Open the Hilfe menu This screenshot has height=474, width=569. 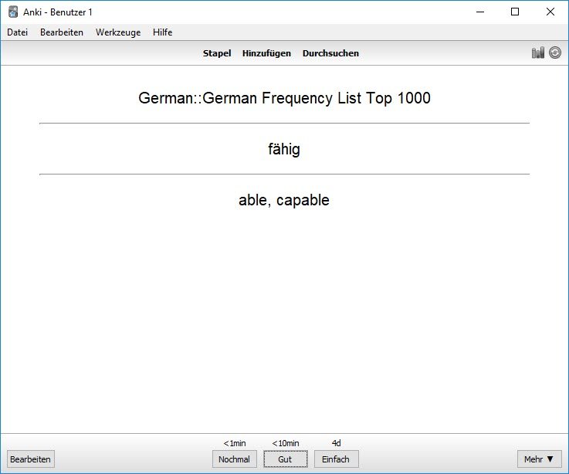coord(162,32)
